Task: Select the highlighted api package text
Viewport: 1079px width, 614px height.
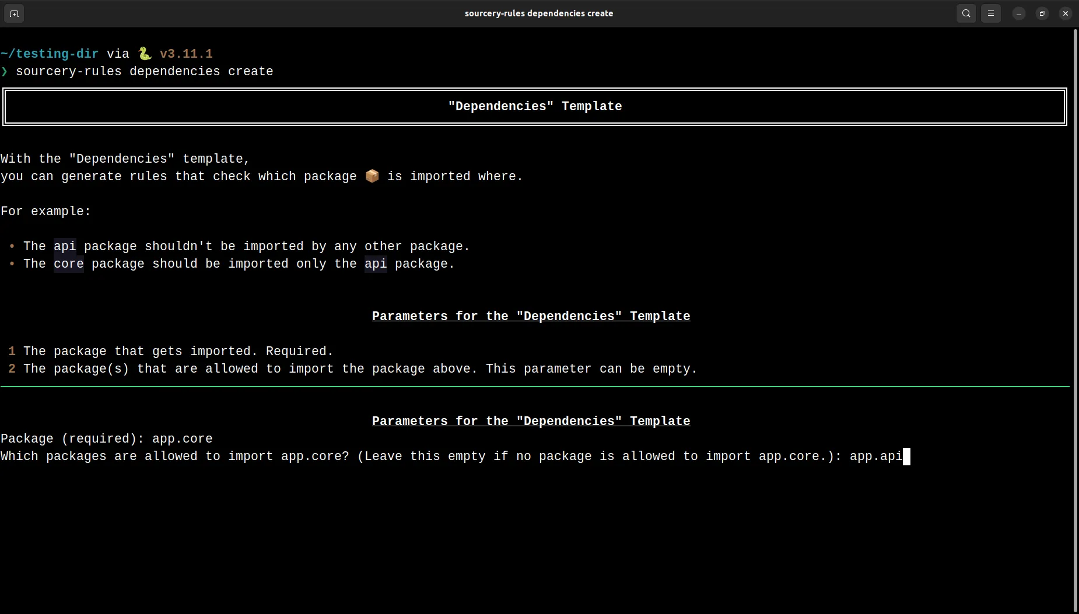Action: pos(66,246)
